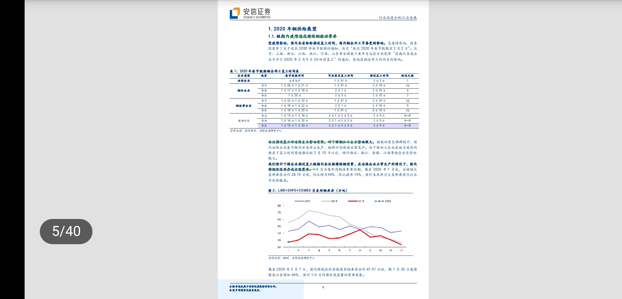
Task: Click the 2020 data point on the chart
Action: coord(288,242)
